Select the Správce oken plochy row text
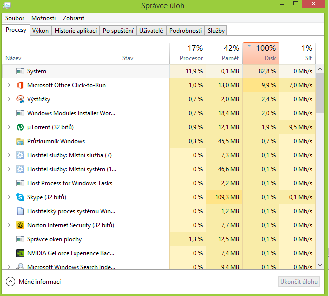Image resolution: width=329 pixels, height=296 pixels. 54,239
